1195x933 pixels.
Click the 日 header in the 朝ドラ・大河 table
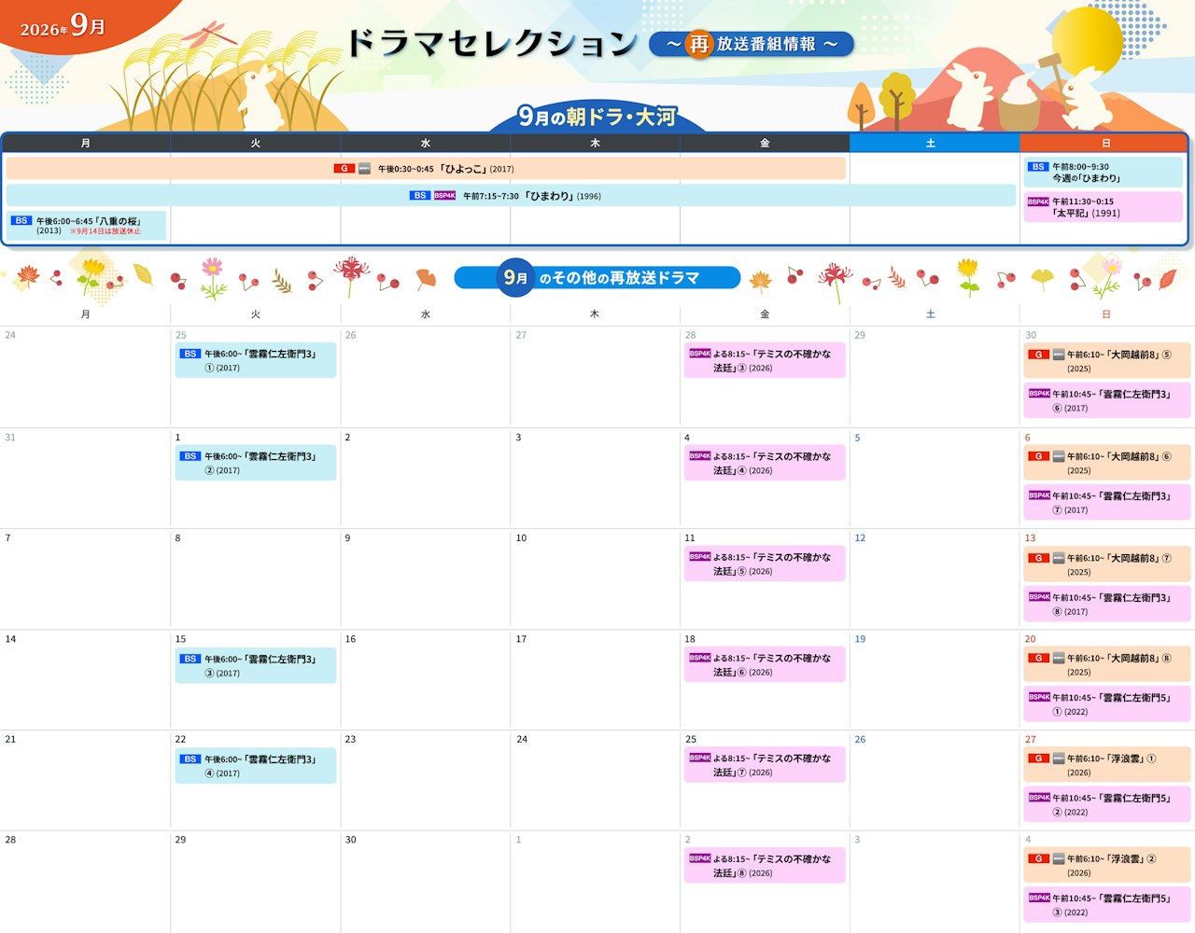(x=1104, y=143)
